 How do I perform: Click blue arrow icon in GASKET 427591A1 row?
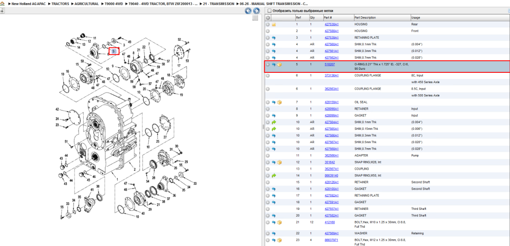tap(273, 202)
